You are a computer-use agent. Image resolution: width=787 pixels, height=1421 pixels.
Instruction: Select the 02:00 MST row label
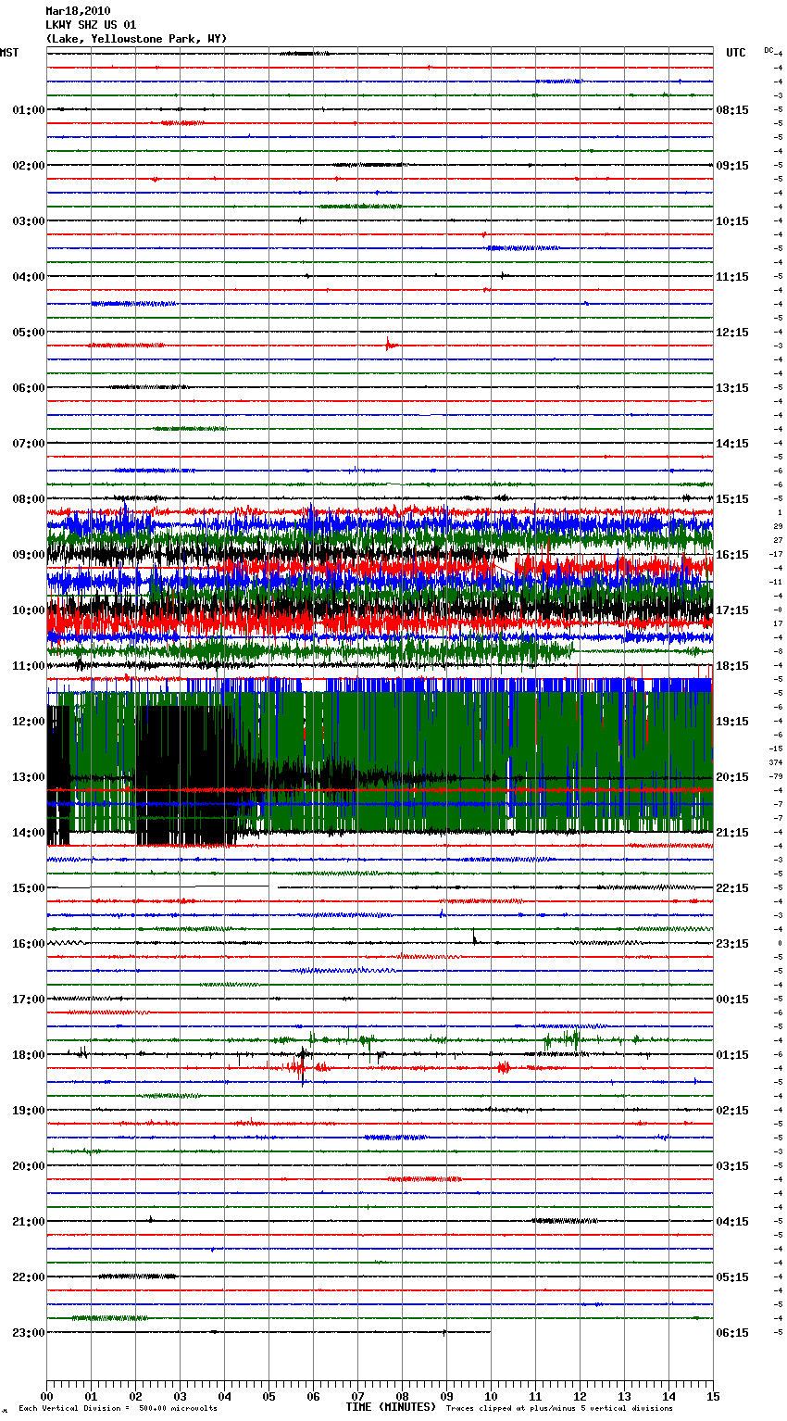(29, 166)
